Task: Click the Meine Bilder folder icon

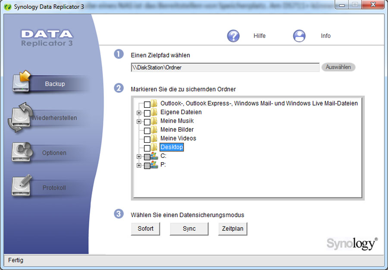Action: pyautogui.click(x=154, y=130)
